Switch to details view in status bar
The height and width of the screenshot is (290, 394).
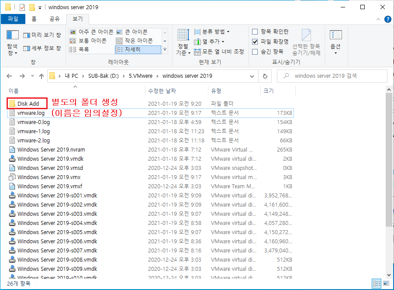pyautogui.click(x=377, y=284)
